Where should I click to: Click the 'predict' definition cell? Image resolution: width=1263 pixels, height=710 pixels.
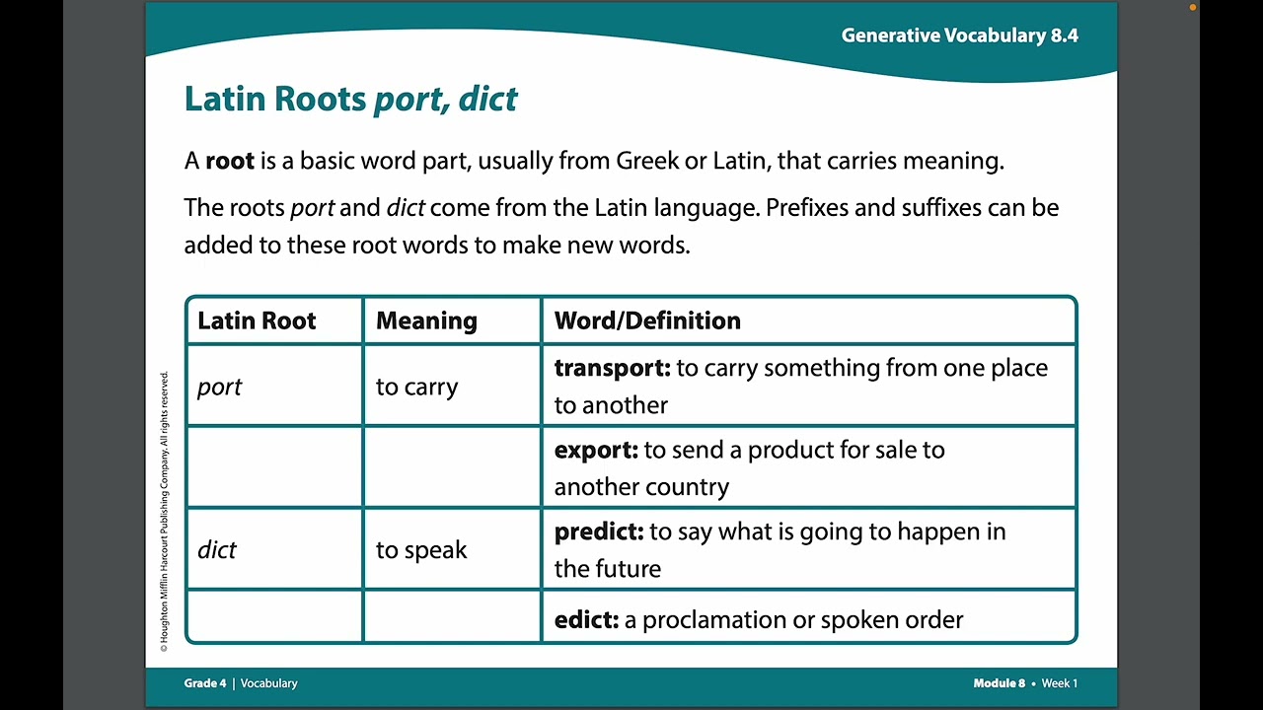coord(808,549)
